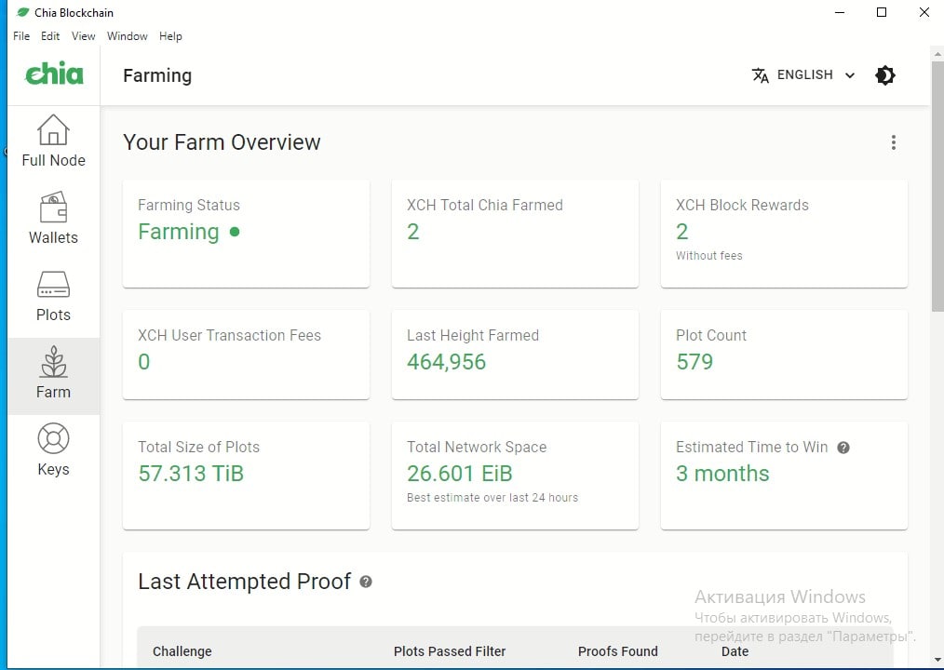Click Total Network Space 26.601 EiB

coord(459,474)
